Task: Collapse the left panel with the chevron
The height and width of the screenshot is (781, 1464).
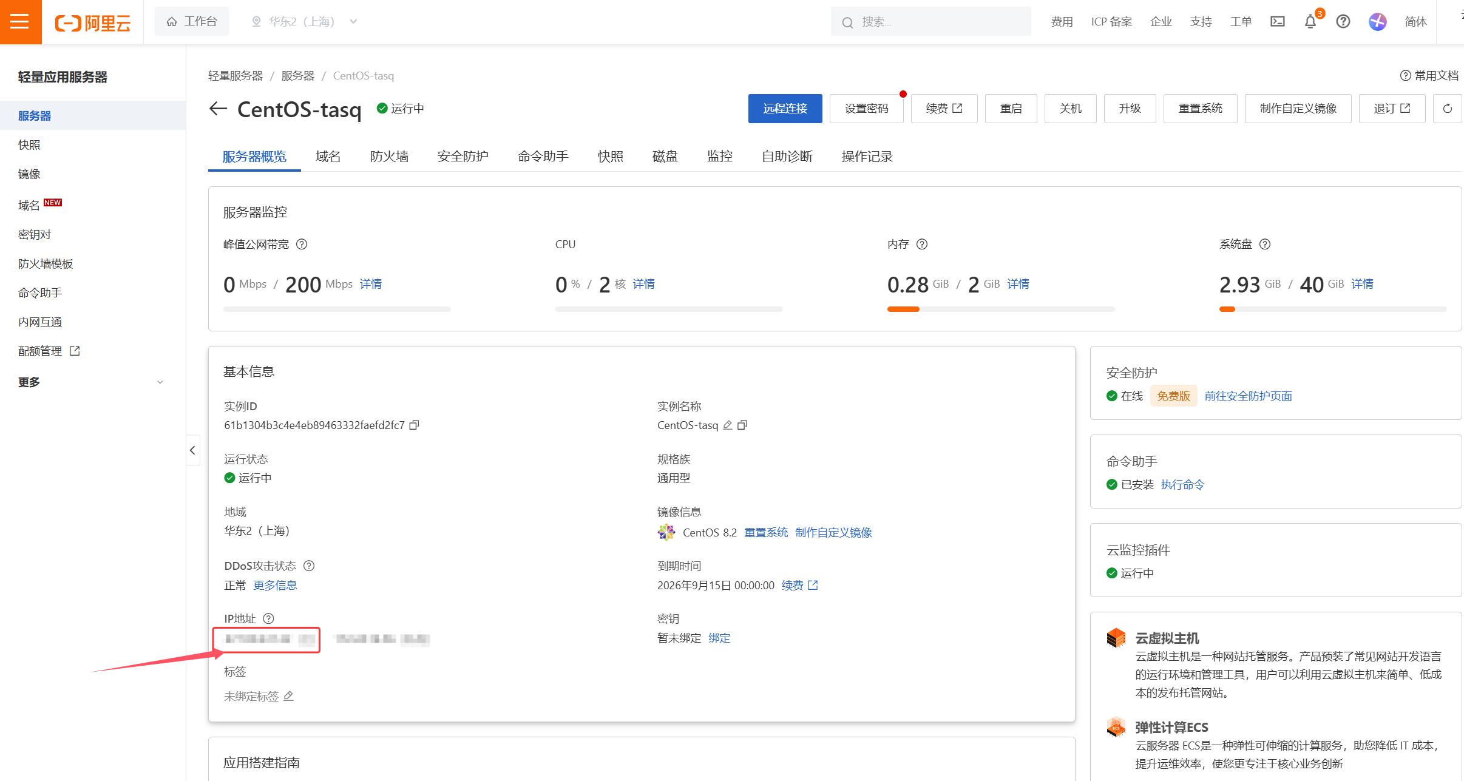Action: point(192,450)
